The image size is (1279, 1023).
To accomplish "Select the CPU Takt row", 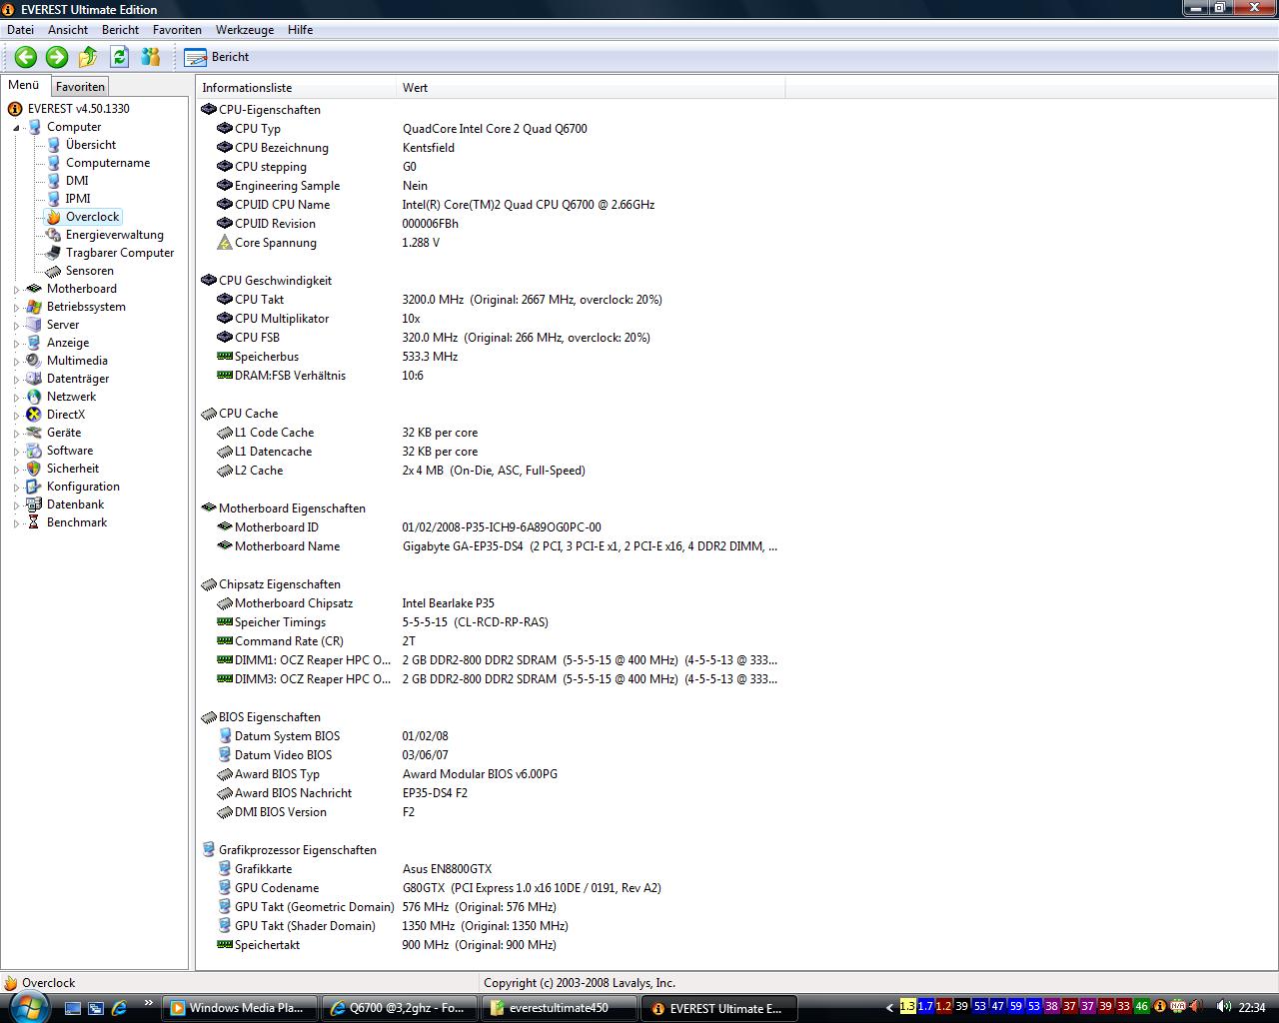I will coord(492,300).
